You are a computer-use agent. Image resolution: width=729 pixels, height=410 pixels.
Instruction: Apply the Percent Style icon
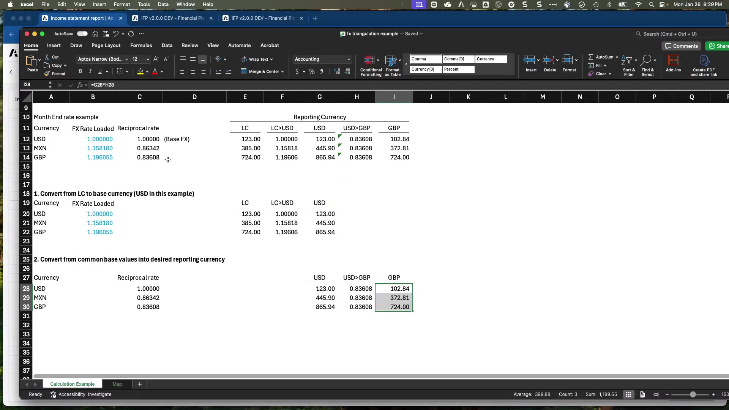(311, 71)
